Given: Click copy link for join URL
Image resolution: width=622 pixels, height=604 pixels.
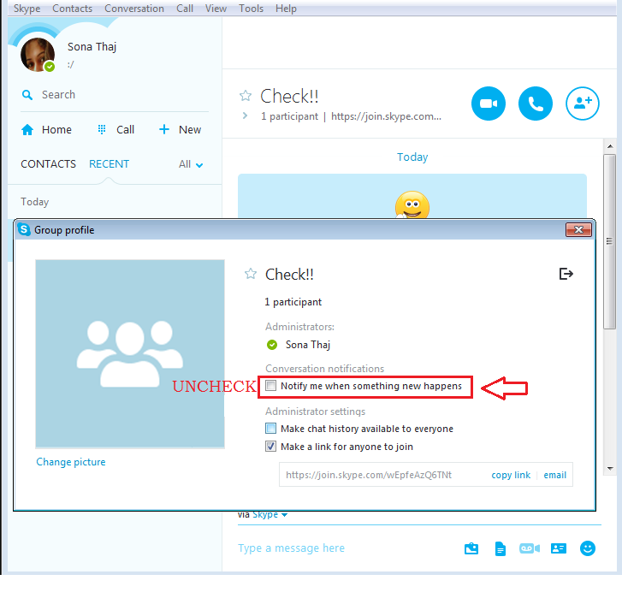Looking at the screenshot, I should tap(511, 475).
